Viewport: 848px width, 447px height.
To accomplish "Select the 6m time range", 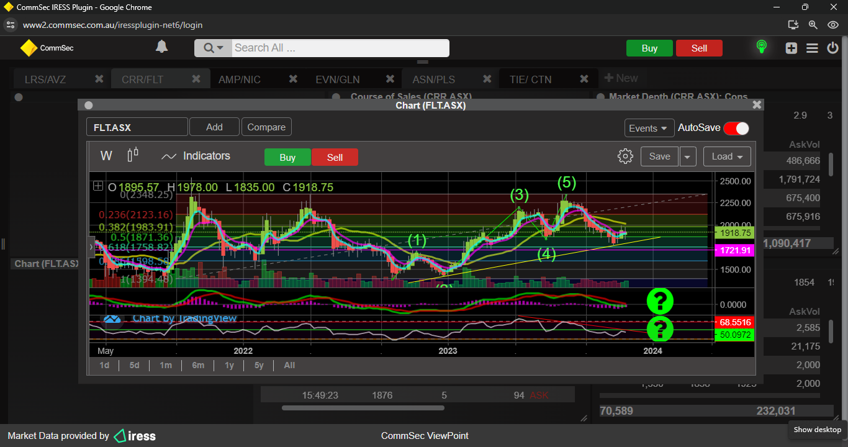I will 198,365.
